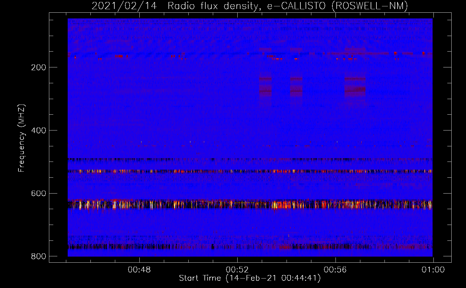Click the 200 frequency axis label

(x=39, y=67)
